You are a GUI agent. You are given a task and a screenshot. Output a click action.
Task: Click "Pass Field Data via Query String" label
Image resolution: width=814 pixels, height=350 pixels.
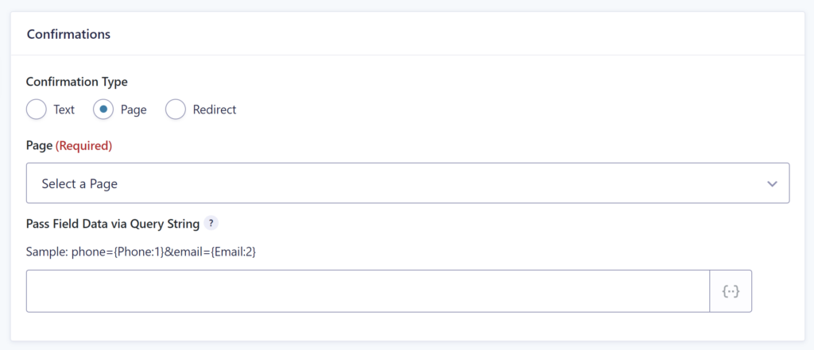(x=113, y=224)
